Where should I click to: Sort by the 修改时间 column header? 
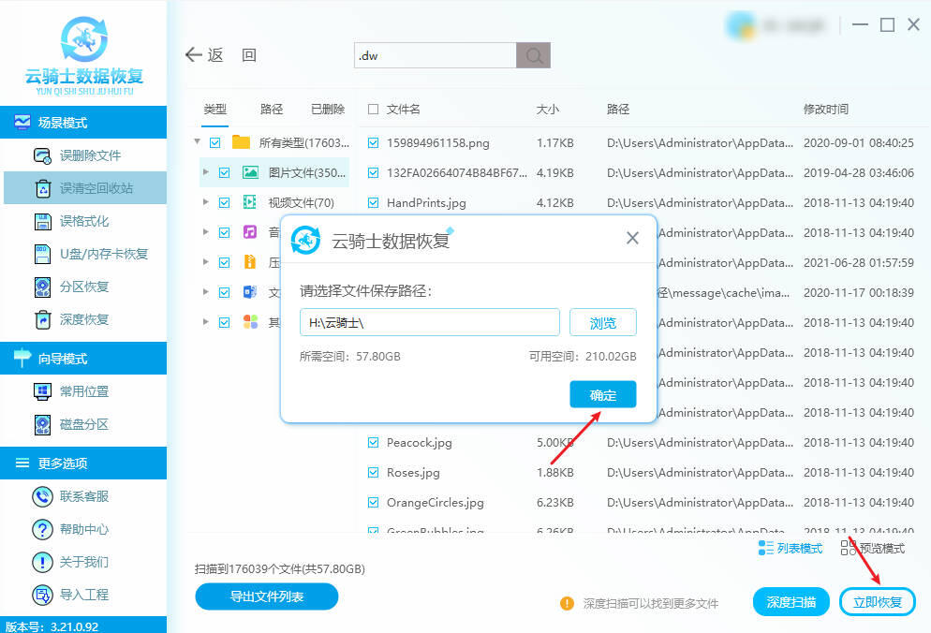[825, 110]
